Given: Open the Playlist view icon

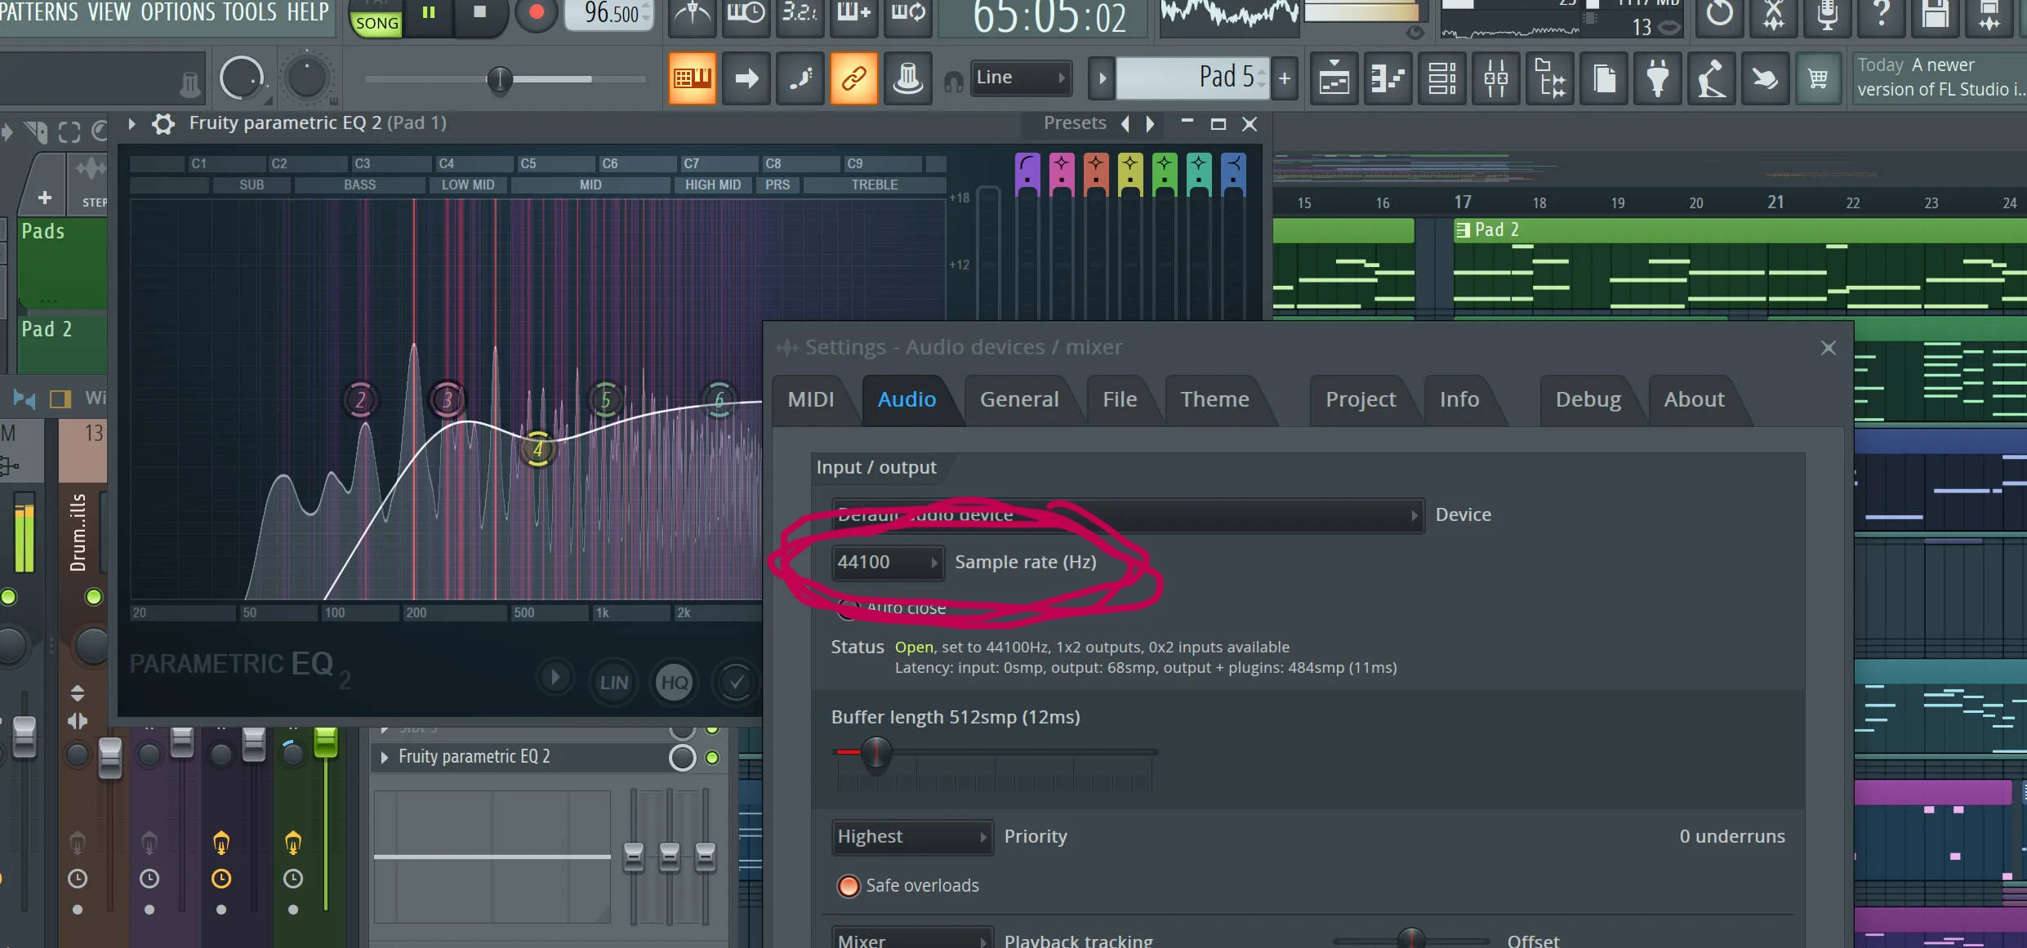Looking at the screenshot, I should pyautogui.click(x=1334, y=78).
